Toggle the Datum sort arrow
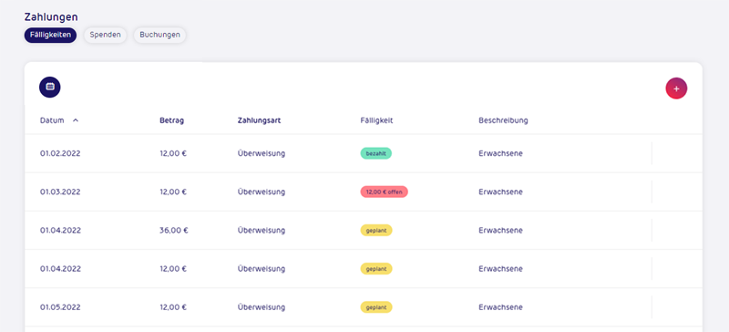 [76, 120]
